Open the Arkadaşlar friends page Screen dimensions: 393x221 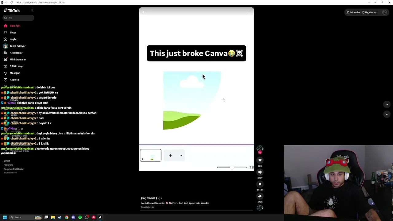click(x=13, y=53)
